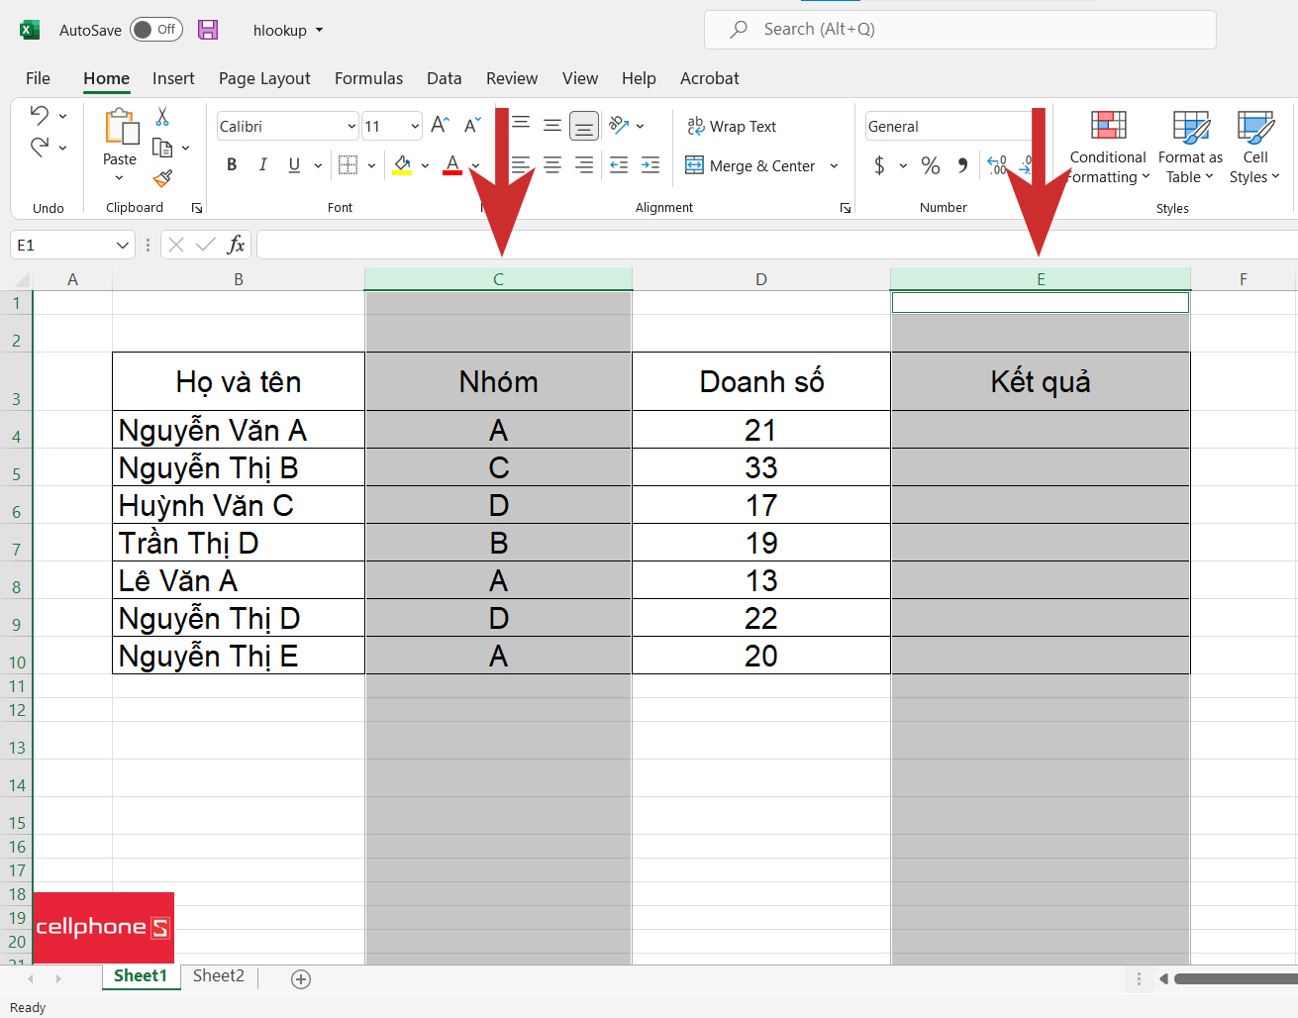The height and width of the screenshot is (1018, 1298).
Task: Click the Search box
Action: (960, 30)
